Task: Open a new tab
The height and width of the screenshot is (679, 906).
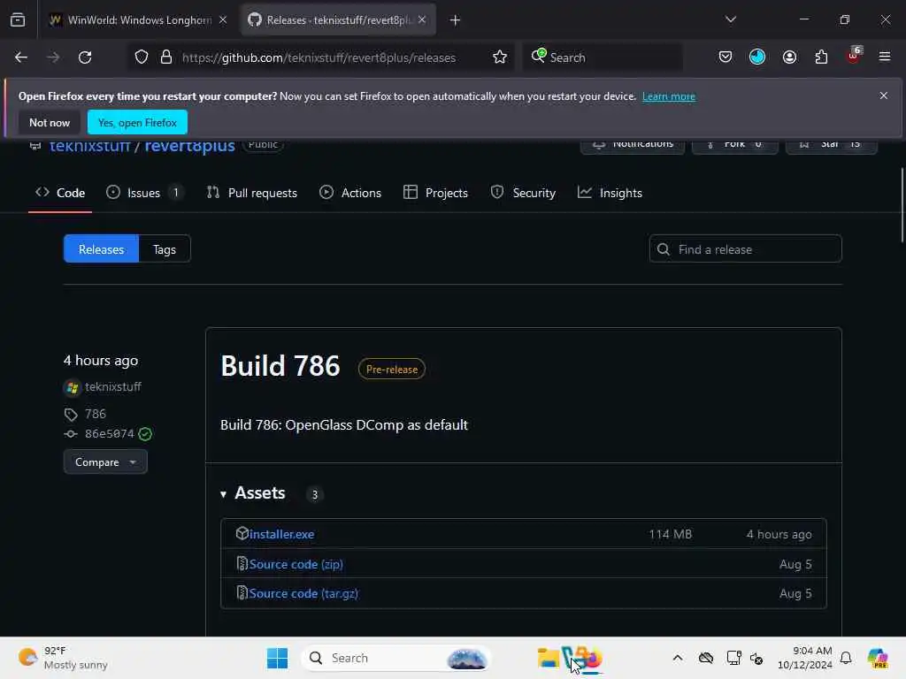Action: tap(455, 20)
